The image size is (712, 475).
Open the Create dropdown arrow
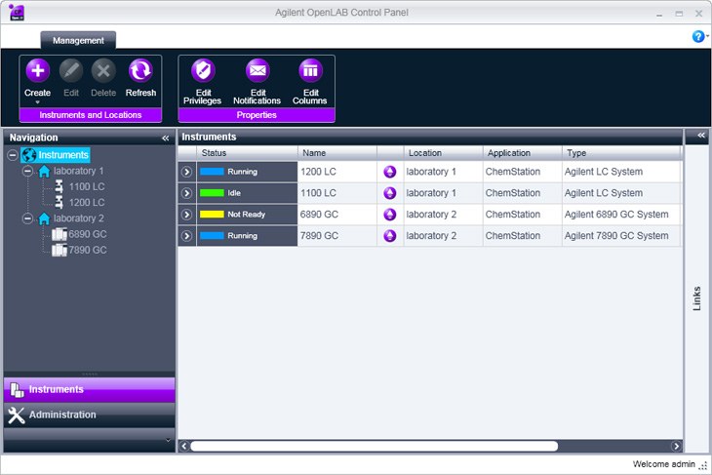pos(38,102)
